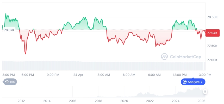This screenshot has height=104, width=224.
Task: Jump to 2016 on the overview timeline
Action: tap(73, 101)
